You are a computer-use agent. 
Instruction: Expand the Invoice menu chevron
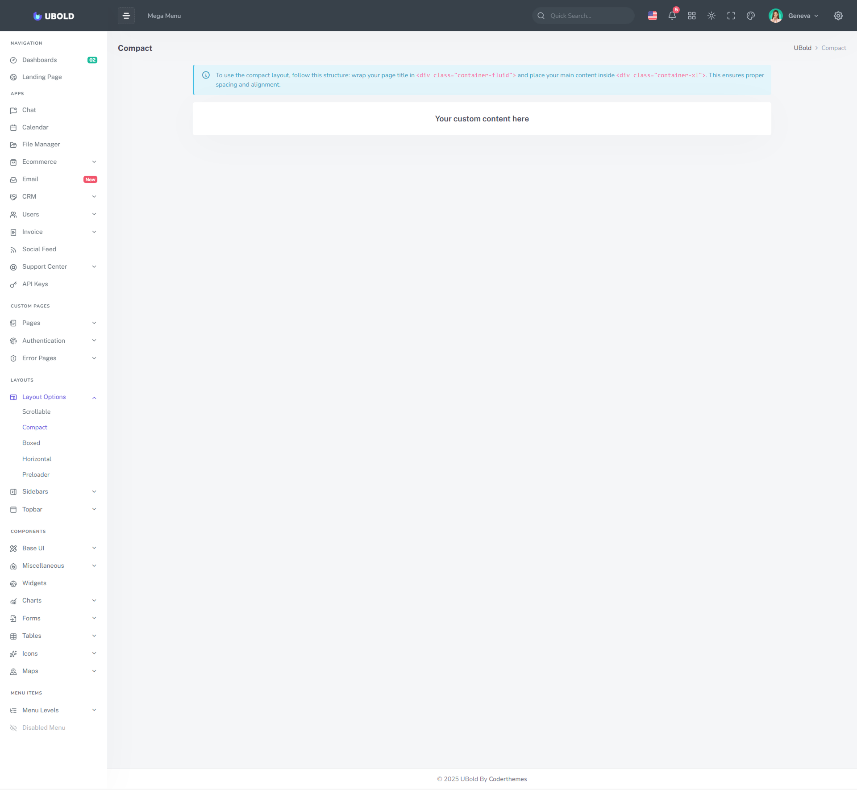coord(94,232)
